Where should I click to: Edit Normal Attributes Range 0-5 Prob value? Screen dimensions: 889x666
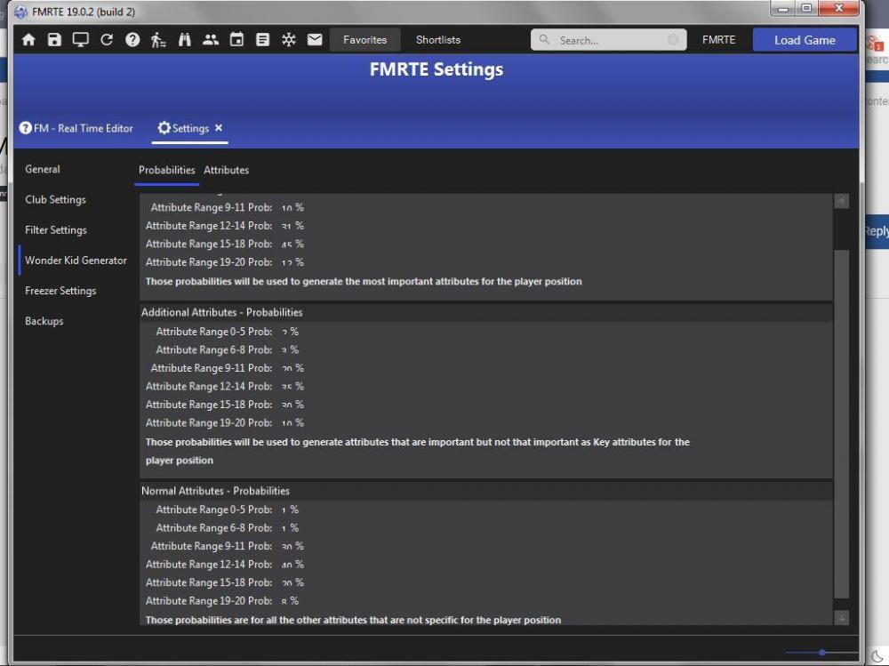tap(284, 510)
